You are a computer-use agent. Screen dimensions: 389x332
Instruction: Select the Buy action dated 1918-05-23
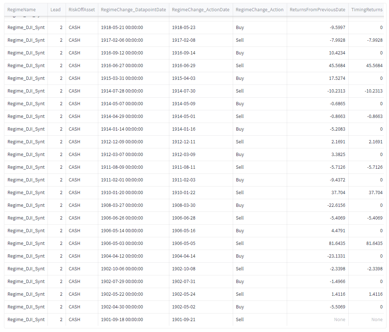point(240,27)
